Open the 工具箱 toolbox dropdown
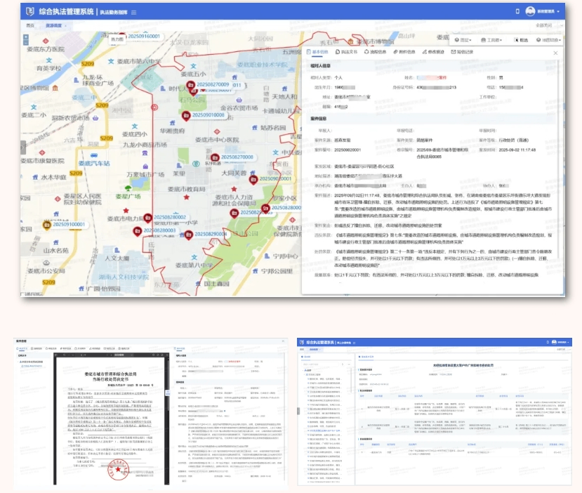The height and width of the screenshot is (493, 582). [493, 40]
